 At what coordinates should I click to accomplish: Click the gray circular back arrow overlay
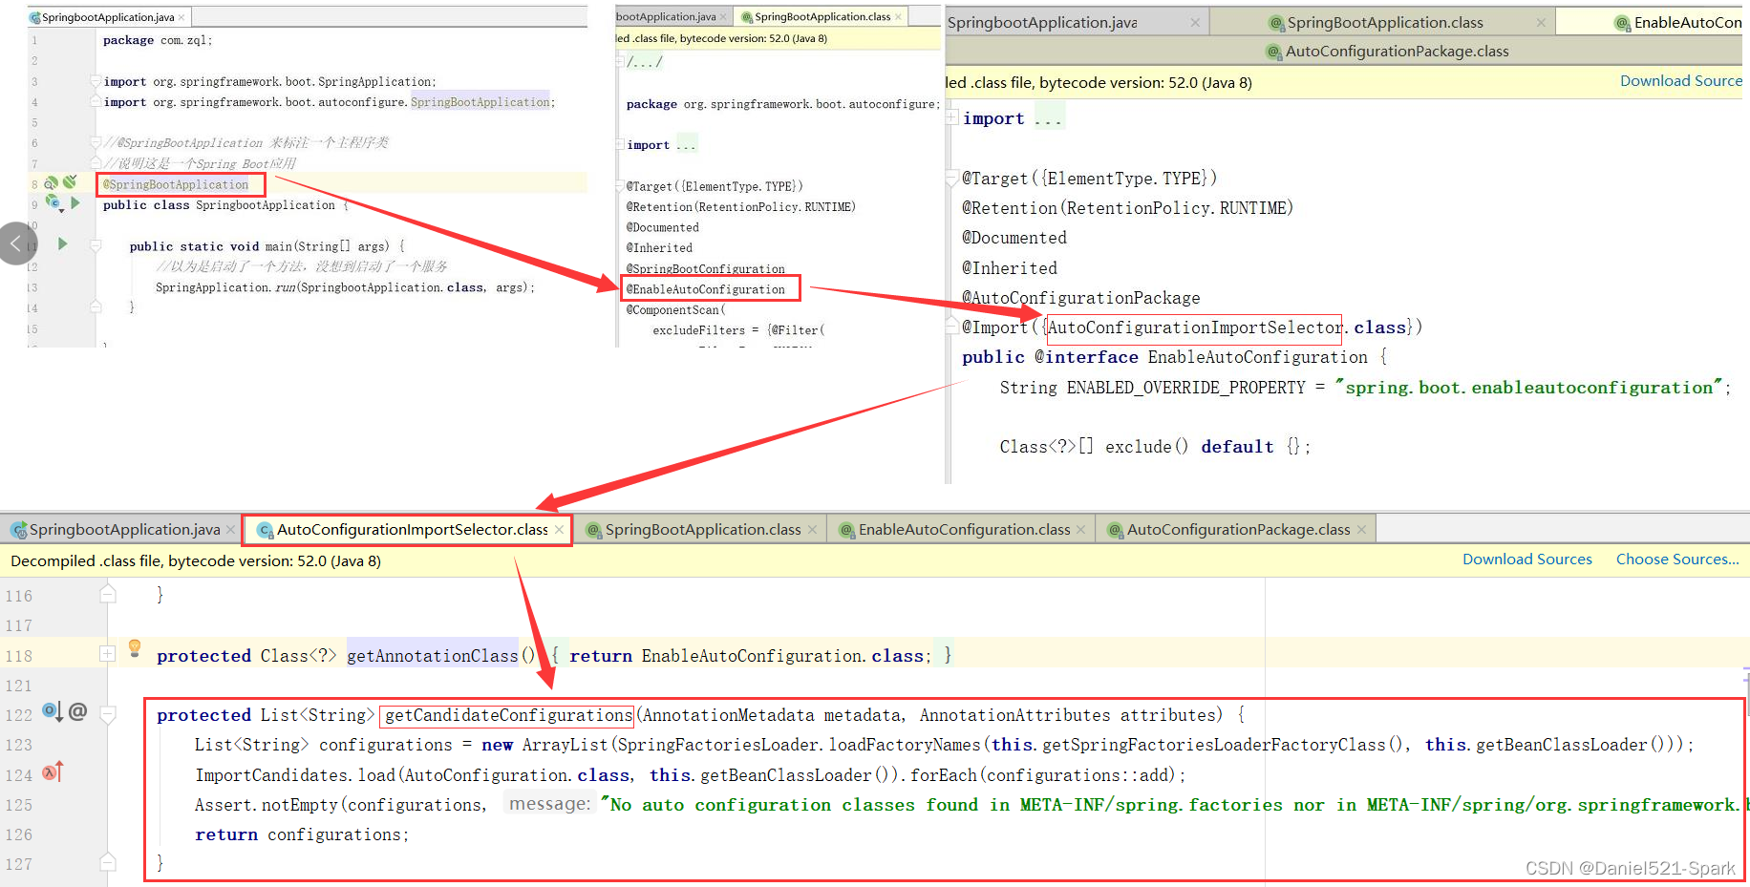[16, 243]
